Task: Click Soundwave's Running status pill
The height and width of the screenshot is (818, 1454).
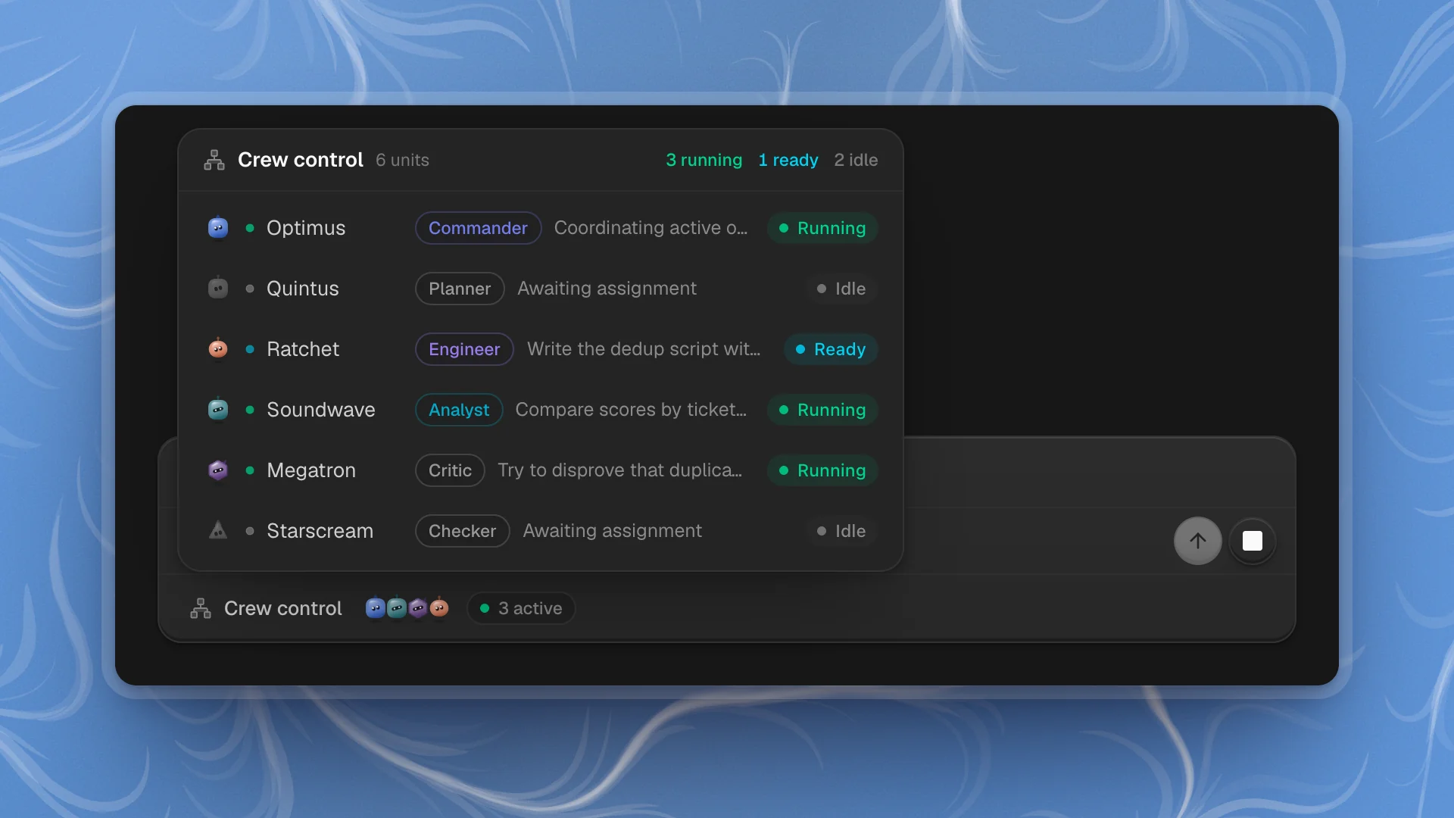Action: pos(822,410)
